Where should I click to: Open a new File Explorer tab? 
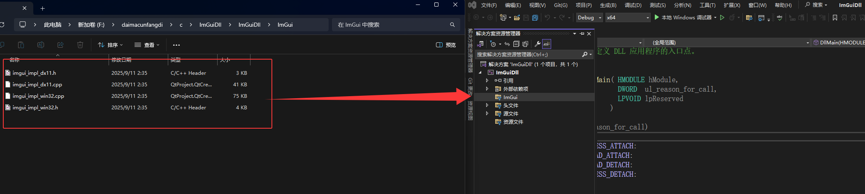42,8
